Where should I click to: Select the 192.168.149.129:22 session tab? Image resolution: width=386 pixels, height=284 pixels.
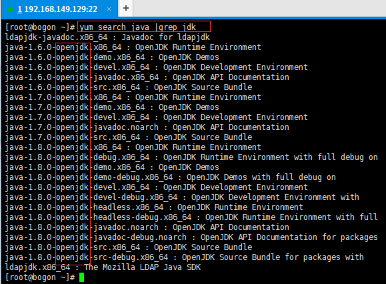59,9
